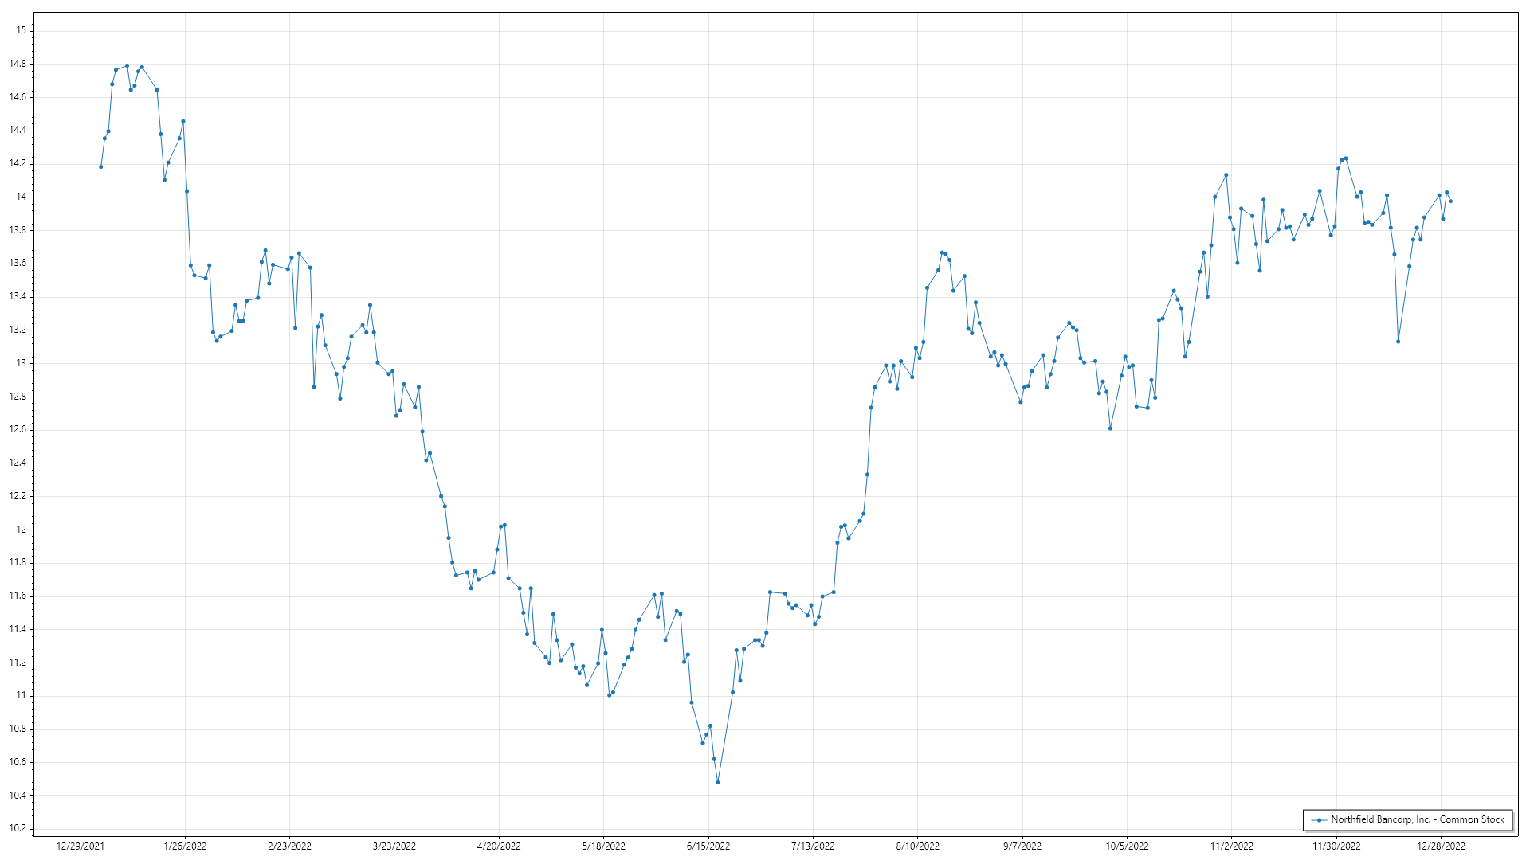Select the 12.6 y-axis tick label
The image size is (1530, 860).
pyautogui.click(x=18, y=429)
